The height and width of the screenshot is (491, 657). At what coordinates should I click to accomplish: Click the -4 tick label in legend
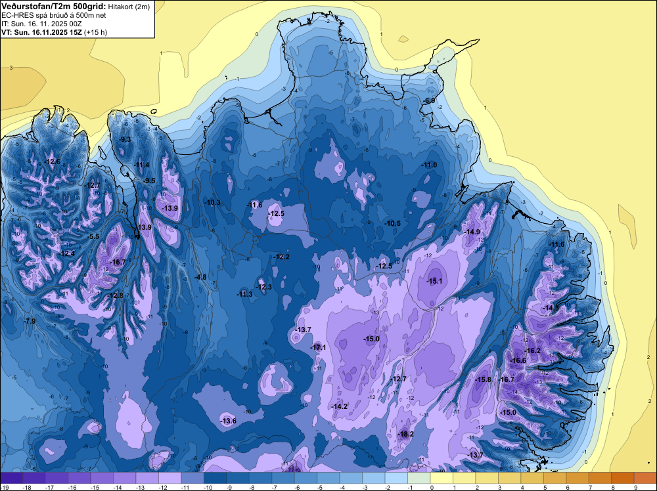pos(343,488)
